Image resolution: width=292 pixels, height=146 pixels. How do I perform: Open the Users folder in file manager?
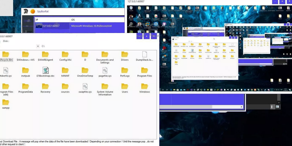pyautogui.click(x=125, y=86)
